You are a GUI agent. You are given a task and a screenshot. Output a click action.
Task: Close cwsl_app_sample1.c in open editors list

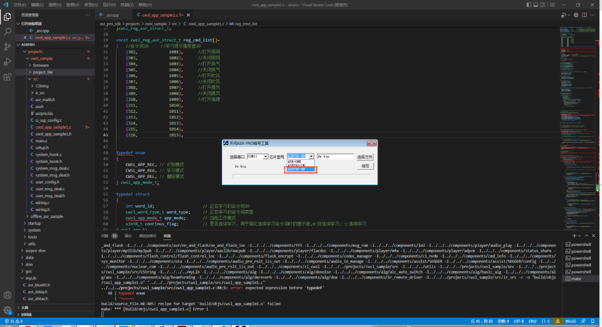click(x=25, y=38)
